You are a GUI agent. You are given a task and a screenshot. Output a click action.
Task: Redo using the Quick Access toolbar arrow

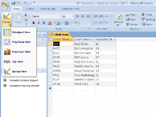click(25, 3)
